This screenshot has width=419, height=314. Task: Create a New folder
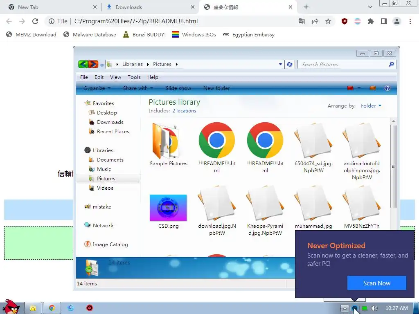pos(216,88)
